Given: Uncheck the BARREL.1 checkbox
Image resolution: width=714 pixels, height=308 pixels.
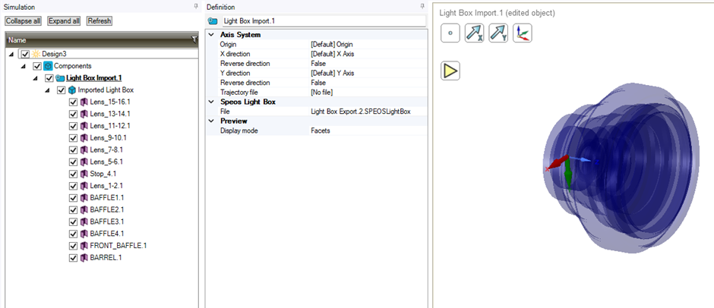Looking at the screenshot, I should [73, 258].
